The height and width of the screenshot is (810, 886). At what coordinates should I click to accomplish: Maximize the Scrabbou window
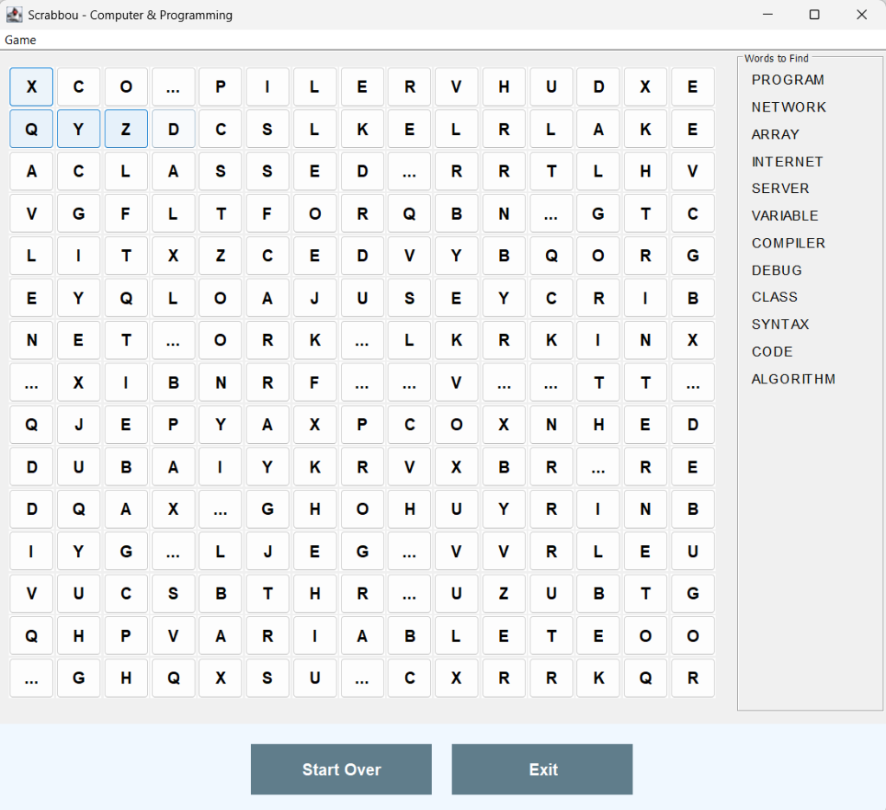pyautogui.click(x=814, y=15)
